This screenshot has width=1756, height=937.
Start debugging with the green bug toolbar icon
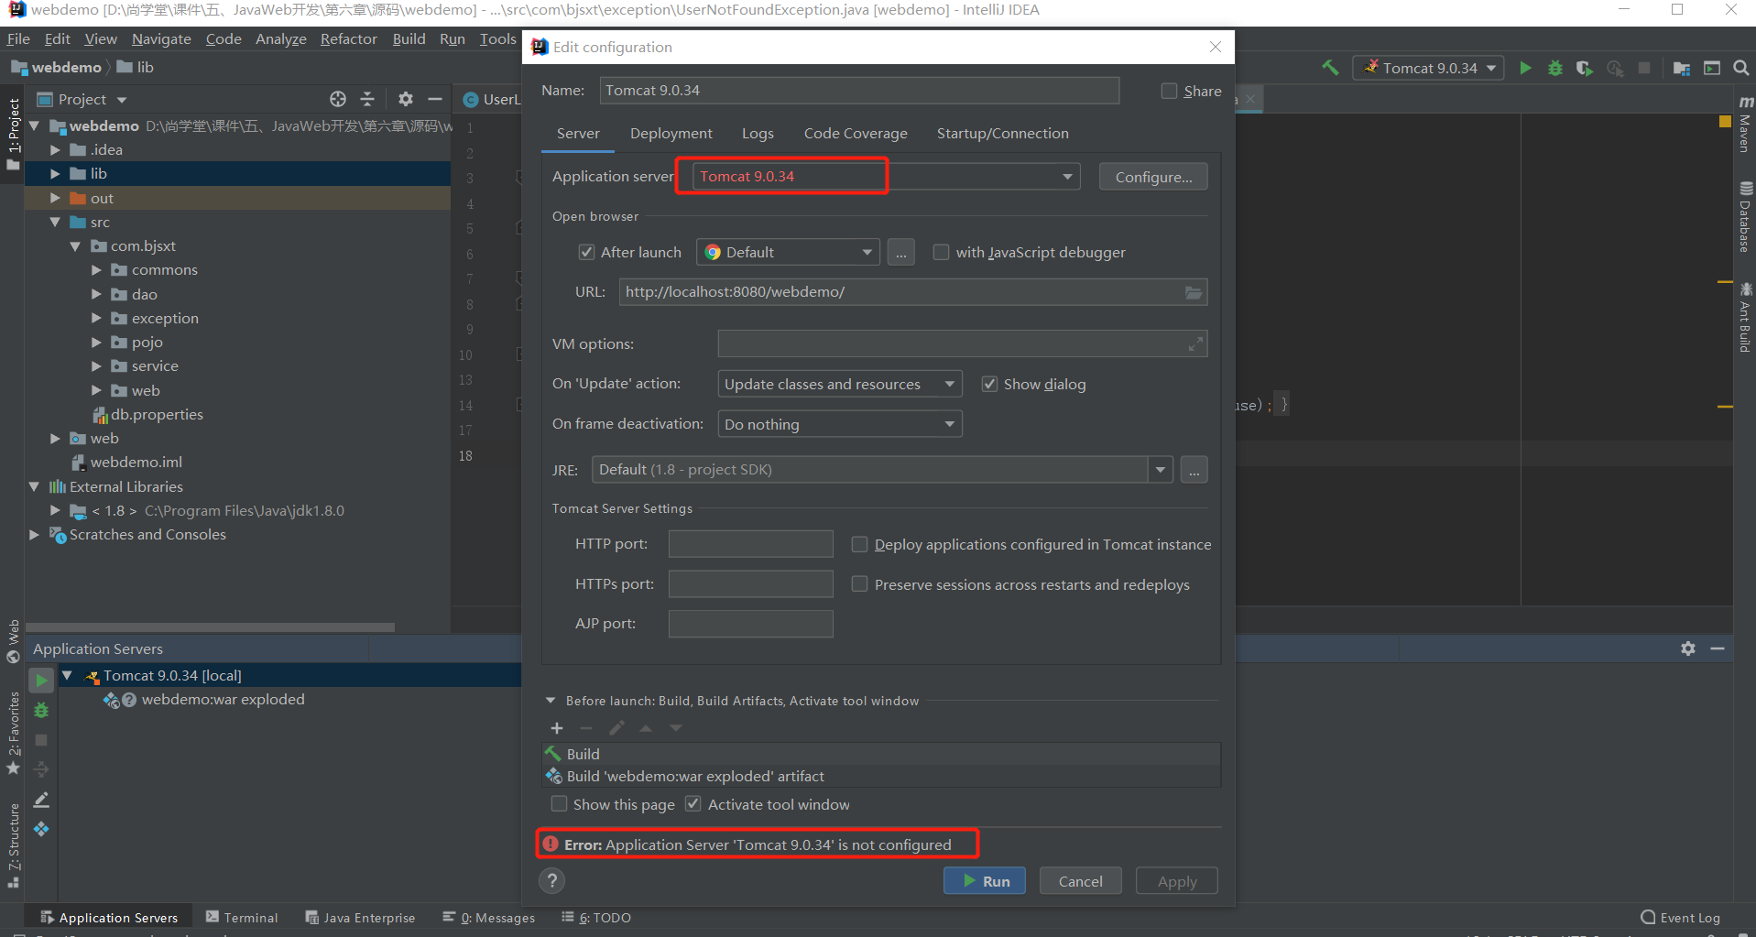pyautogui.click(x=1555, y=68)
